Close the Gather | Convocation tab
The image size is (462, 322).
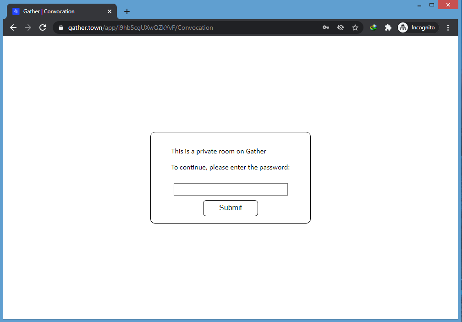point(110,11)
